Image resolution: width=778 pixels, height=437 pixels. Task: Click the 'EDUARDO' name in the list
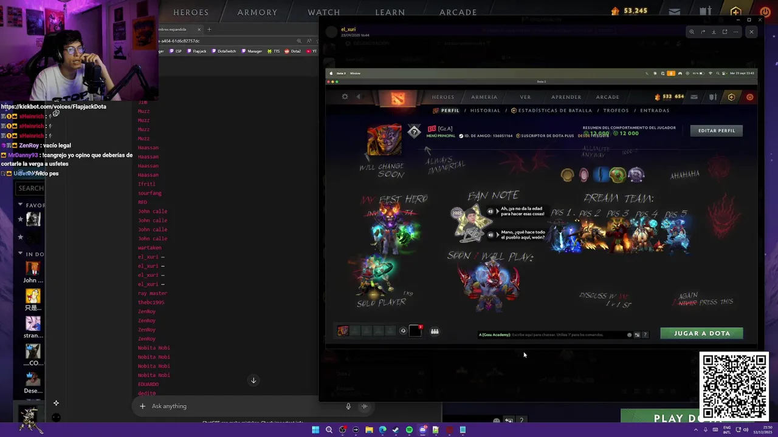click(x=148, y=384)
